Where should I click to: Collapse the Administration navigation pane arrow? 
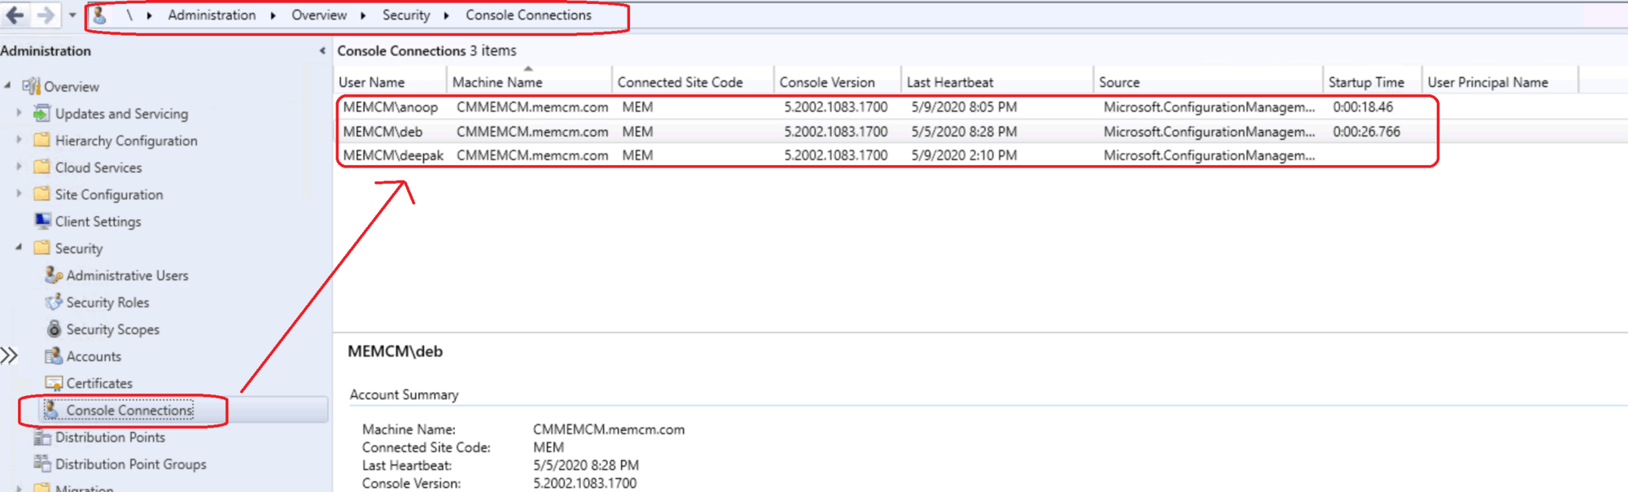(x=322, y=50)
